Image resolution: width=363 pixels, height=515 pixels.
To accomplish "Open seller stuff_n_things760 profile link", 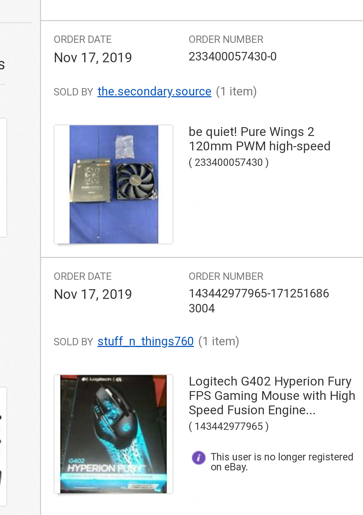I will tap(146, 341).
